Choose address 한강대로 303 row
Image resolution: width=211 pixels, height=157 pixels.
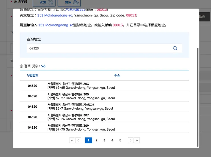104,86
